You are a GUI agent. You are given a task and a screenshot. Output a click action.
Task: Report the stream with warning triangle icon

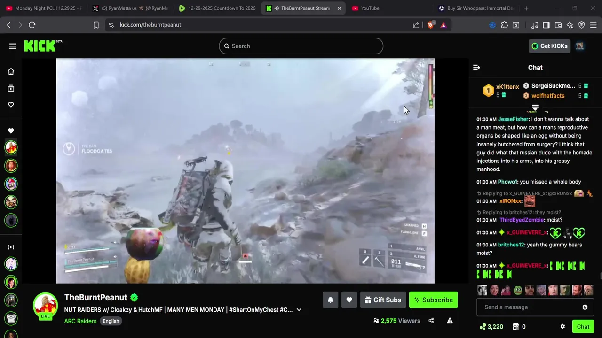pyautogui.click(x=450, y=321)
